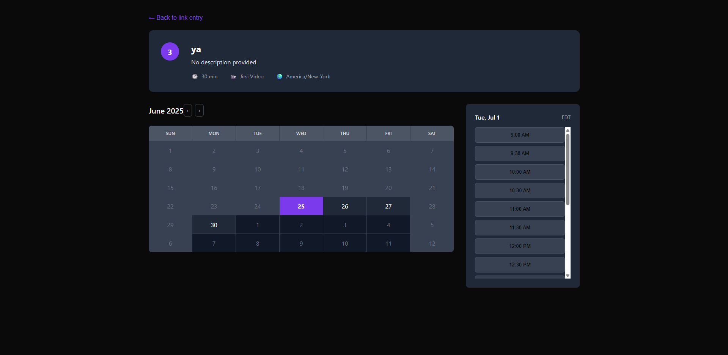Pick the 11:00 AM time slot
This screenshot has width=728, height=355.
519,209
